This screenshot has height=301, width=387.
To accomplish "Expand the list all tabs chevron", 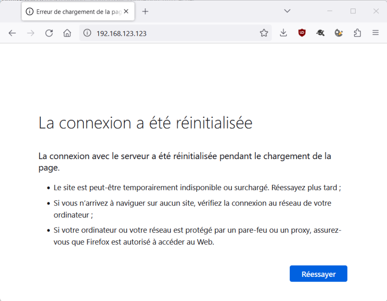I will point(287,11).
